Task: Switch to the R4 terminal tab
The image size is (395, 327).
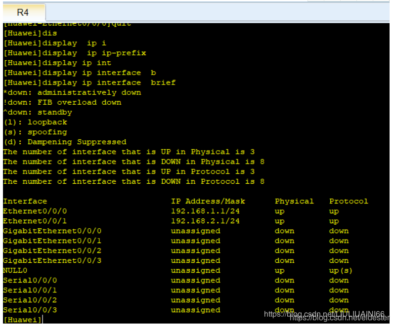Action: tap(23, 12)
